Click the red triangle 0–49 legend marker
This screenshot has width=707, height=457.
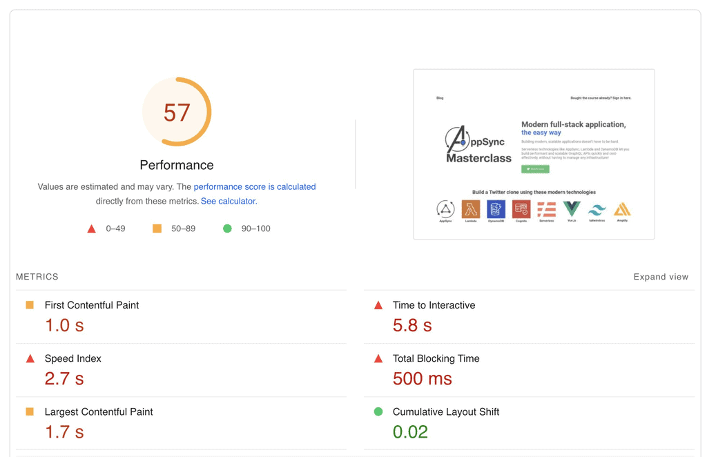tap(91, 228)
